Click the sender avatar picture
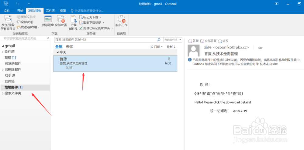The width and height of the screenshot is (304, 150). coord(193,51)
